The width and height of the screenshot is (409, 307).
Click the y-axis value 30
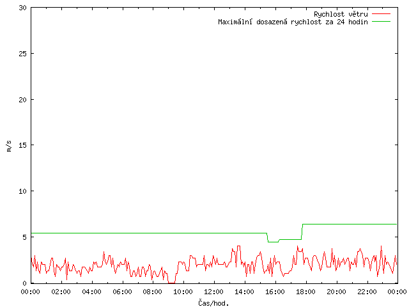click(23, 8)
